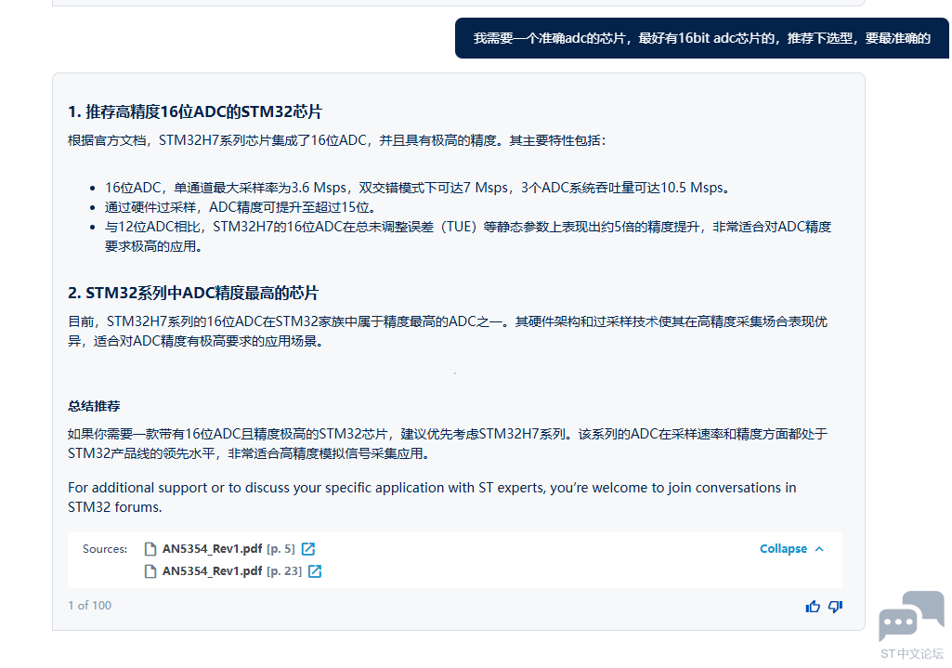Viewport: 952px width, 668px height.
Task: Open AN5354_Rev1.pdf source for page 23
Action: (212, 571)
